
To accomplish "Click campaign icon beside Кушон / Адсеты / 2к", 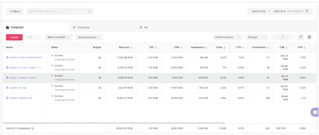I will pos(7,98).
